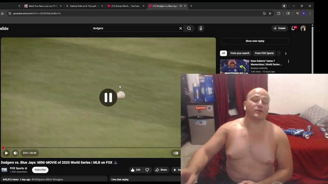Close the Dodgers vs. Blue Jays tab
The image size is (328, 184).
pyautogui.click(x=185, y=6)
